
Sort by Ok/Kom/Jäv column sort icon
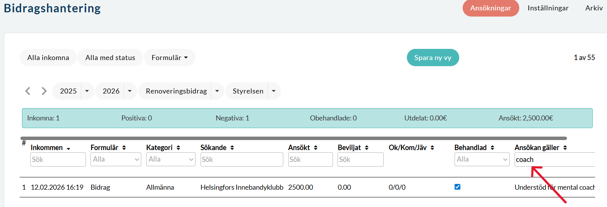pos(432,148)
